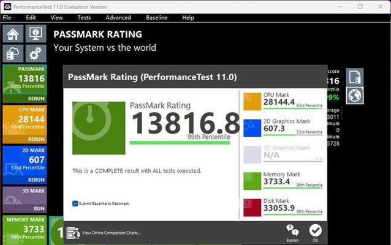Select the red Disk Mark icon
Image resolution: width=391 pixels, height=245 pixels.
[252, 208]
